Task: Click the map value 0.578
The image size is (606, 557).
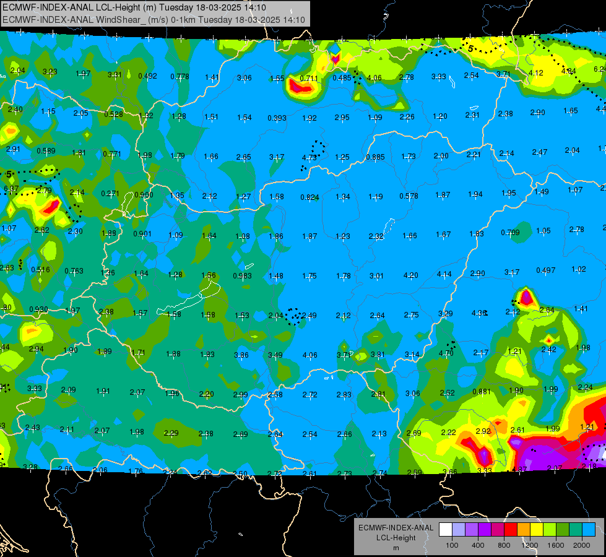Action: [409, 196]
